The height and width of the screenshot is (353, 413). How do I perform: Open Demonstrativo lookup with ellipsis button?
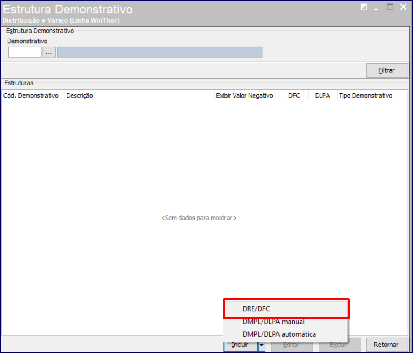point(49,52)
